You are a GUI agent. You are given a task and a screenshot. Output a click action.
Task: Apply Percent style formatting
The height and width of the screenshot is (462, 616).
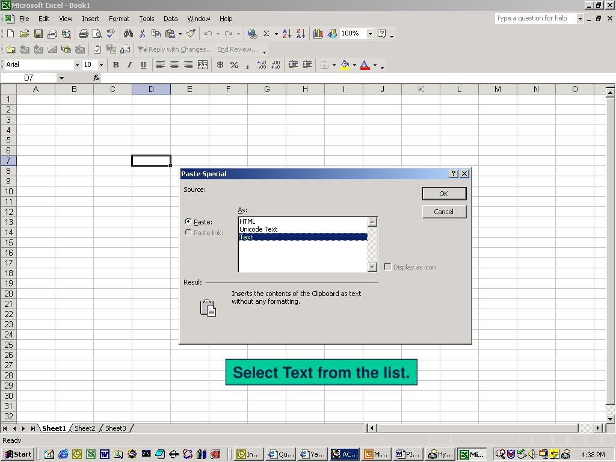pos(234,65)
